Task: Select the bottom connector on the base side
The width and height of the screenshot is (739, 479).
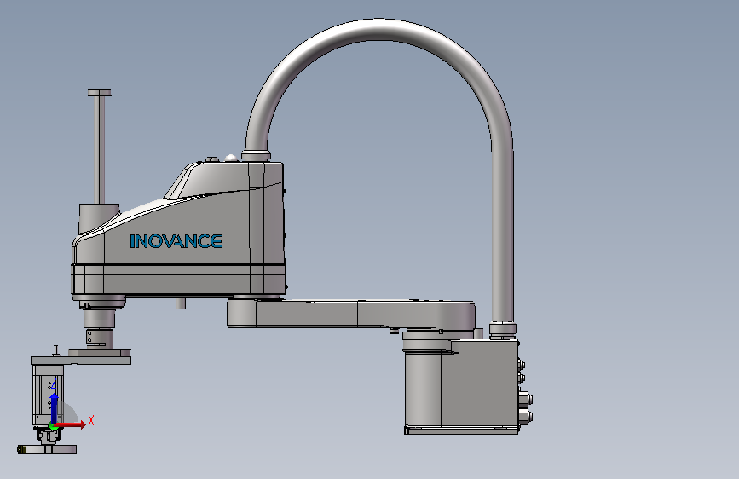Action: point(526,416)
